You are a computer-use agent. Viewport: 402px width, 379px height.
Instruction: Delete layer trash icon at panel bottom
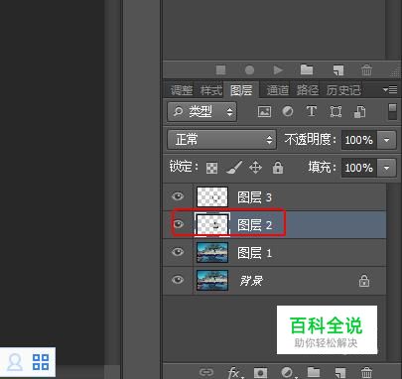point(366,372)
